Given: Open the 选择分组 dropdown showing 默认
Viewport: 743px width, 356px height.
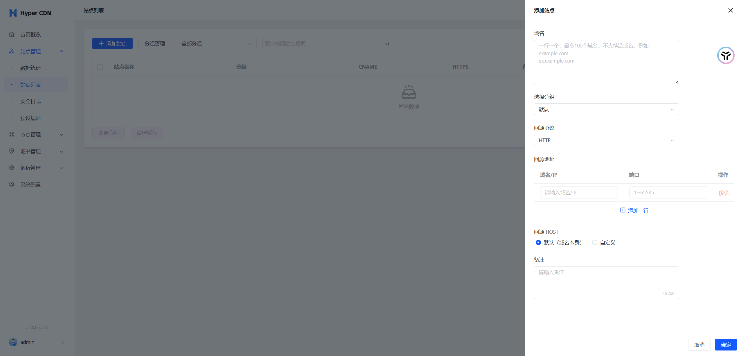Looking at the screenshot, I should tap(606, 109).
